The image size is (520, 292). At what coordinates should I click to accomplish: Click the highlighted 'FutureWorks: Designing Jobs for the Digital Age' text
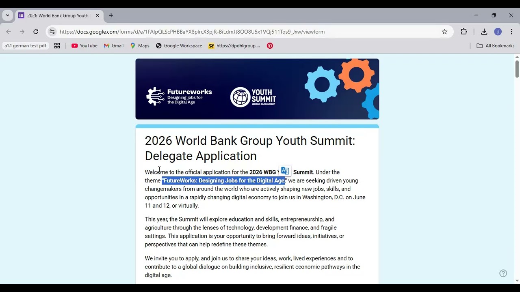pos(224,180)
